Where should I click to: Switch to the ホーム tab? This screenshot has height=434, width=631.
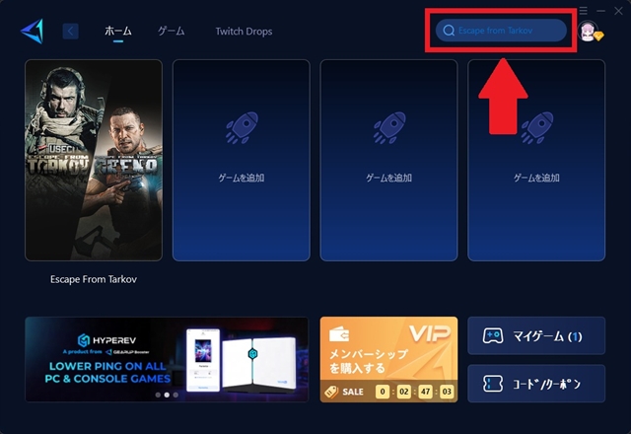point(118,31)
